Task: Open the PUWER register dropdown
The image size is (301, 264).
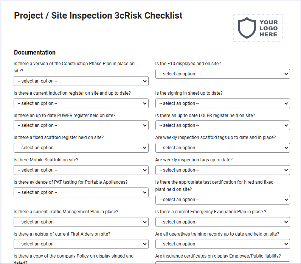Action: [x=81, y=125]
